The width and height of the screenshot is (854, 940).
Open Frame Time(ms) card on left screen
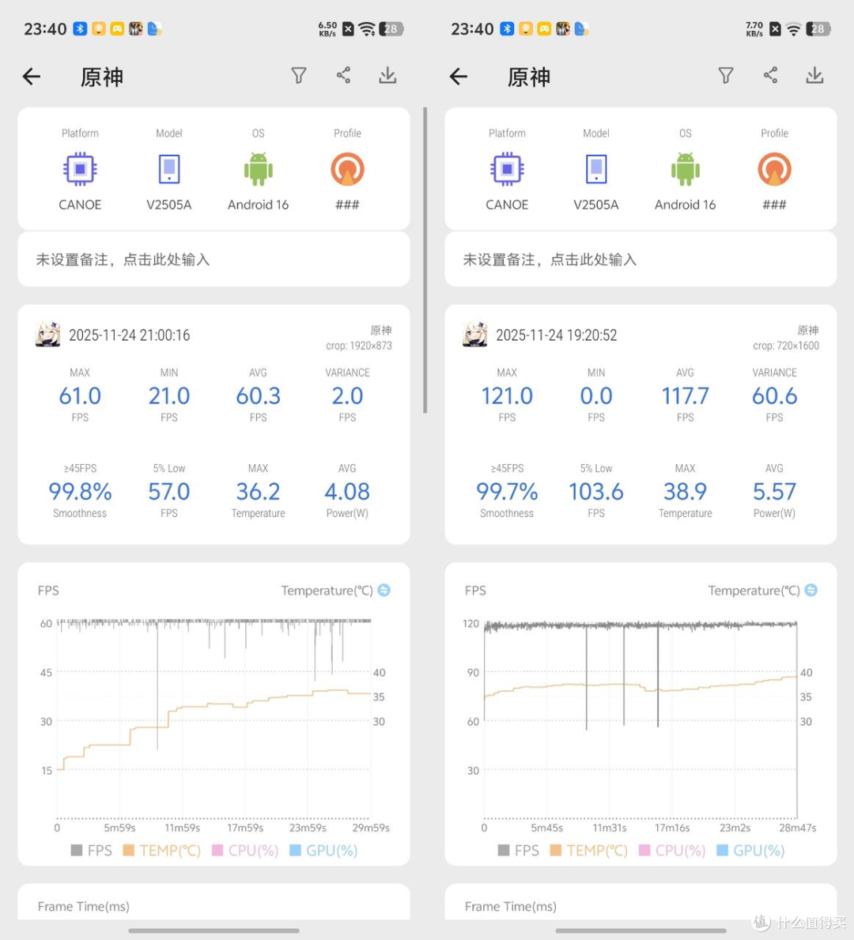(x=214, y=902)
